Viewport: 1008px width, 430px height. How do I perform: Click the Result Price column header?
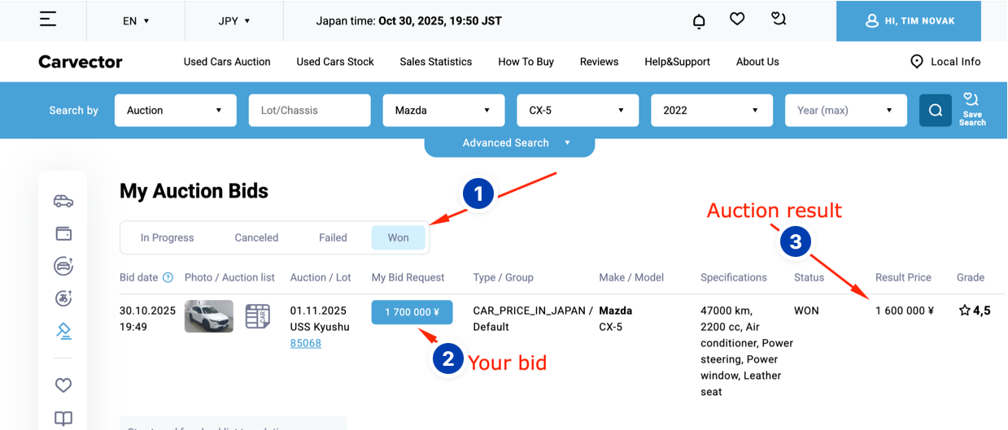pos(903,277)
